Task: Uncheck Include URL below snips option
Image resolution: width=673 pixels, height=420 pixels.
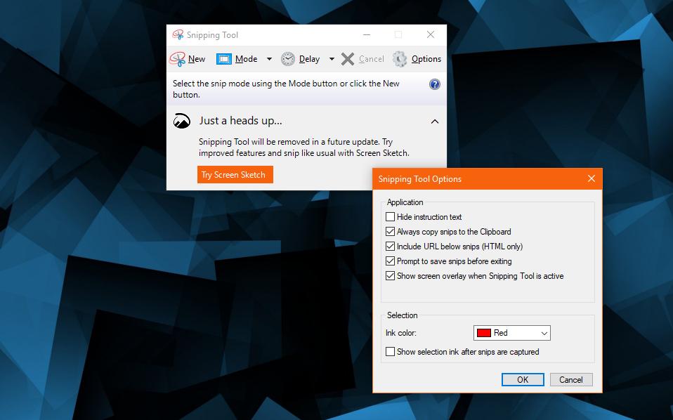Action: point(390,247)
